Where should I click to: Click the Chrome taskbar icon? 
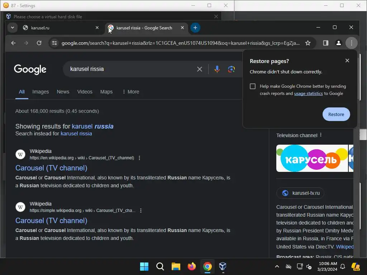(208, 266)
